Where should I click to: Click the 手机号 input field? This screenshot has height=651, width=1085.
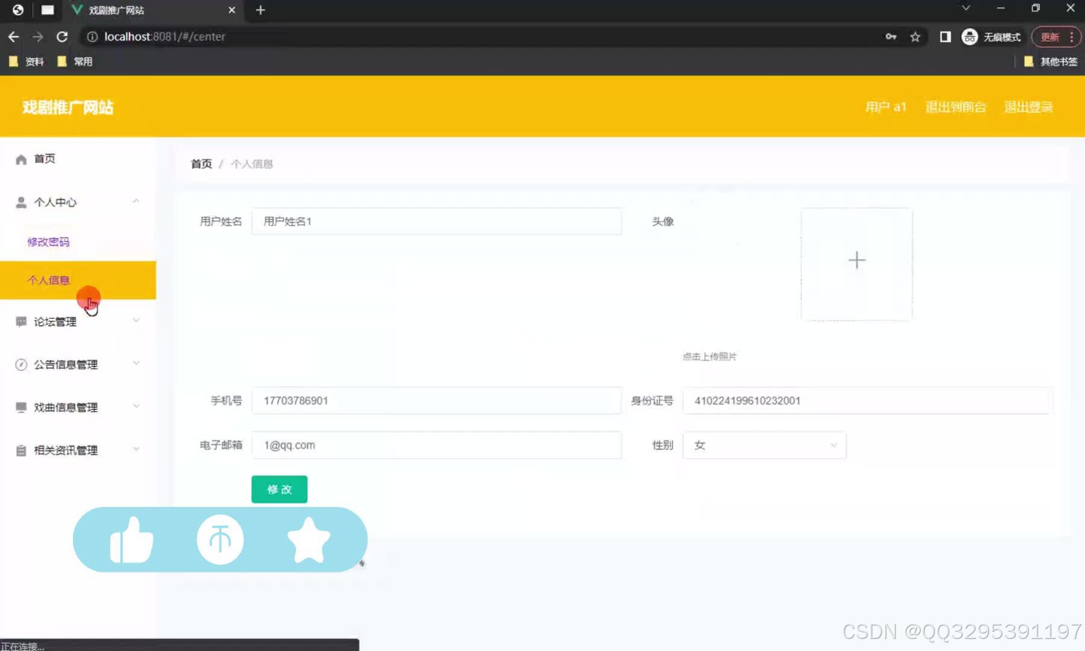(436, 401)
